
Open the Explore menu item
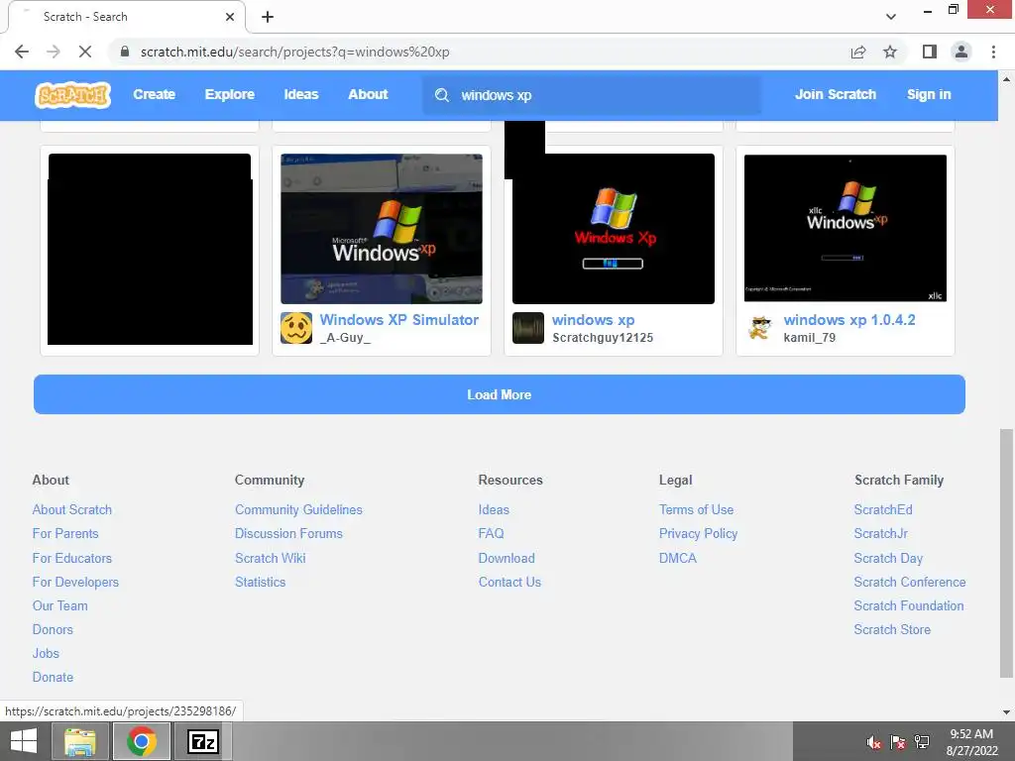tap(230, 94)
